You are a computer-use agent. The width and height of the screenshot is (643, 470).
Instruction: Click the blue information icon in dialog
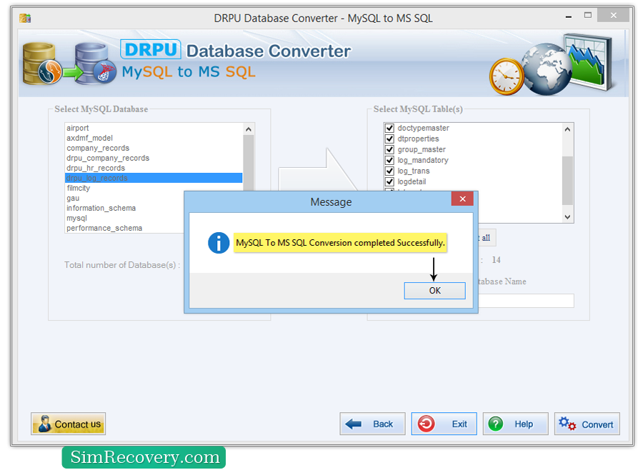tap(219, 243)
